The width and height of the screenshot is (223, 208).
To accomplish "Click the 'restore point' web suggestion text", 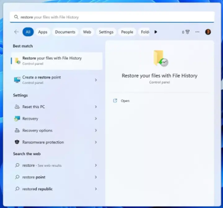I will (x=34, y=177).
